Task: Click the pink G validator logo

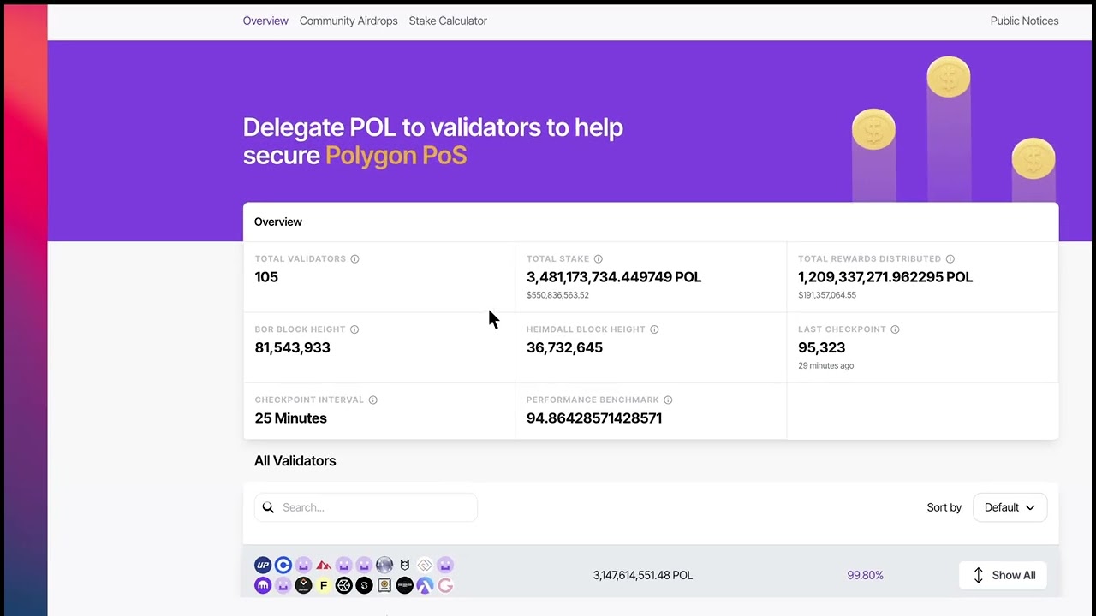Action: [445, 585]
